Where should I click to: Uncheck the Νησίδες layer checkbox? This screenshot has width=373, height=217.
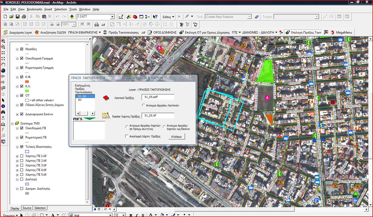(22, 49)
